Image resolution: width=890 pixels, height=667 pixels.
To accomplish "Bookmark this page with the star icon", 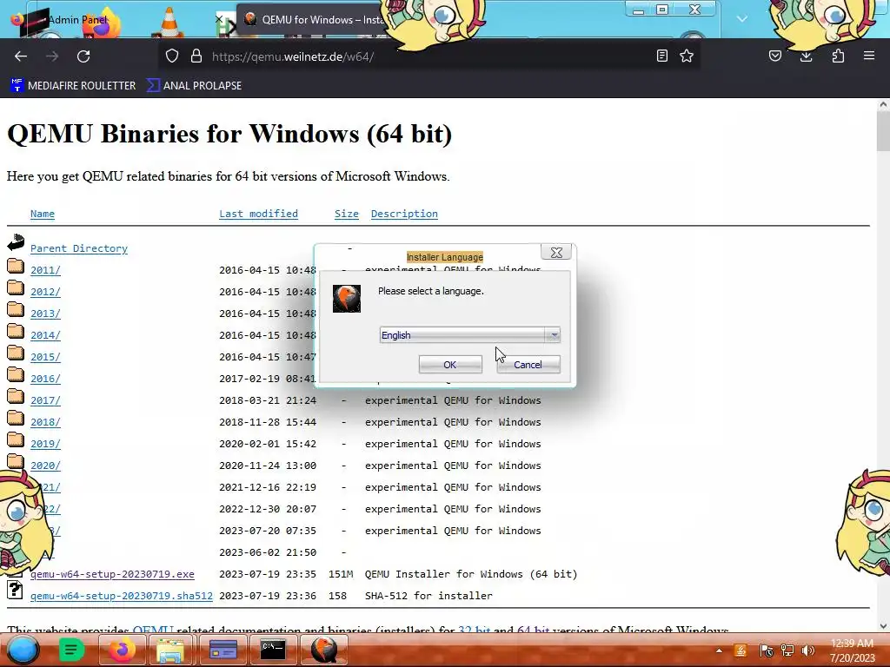I will click(687, 56).
